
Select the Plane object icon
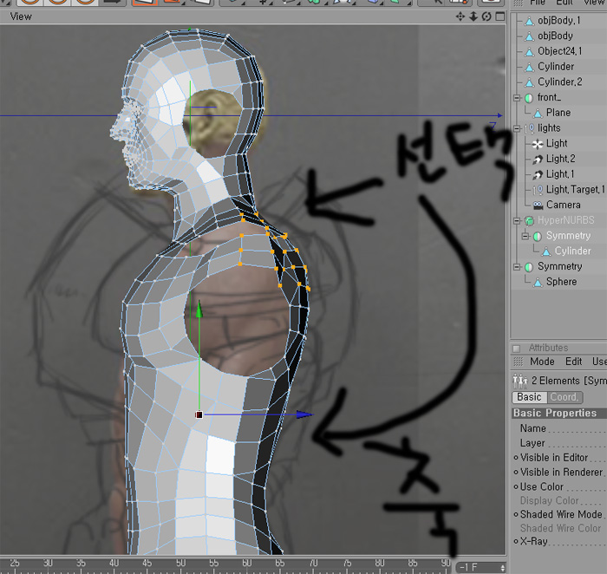pyautogui.click(x=538, y=114)
